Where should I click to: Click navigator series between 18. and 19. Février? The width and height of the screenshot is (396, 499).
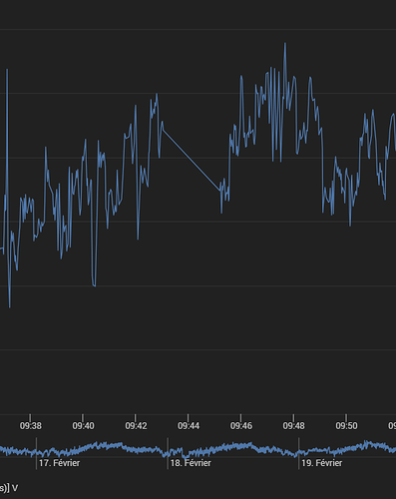pyautogui.click(x=232, y=446)
